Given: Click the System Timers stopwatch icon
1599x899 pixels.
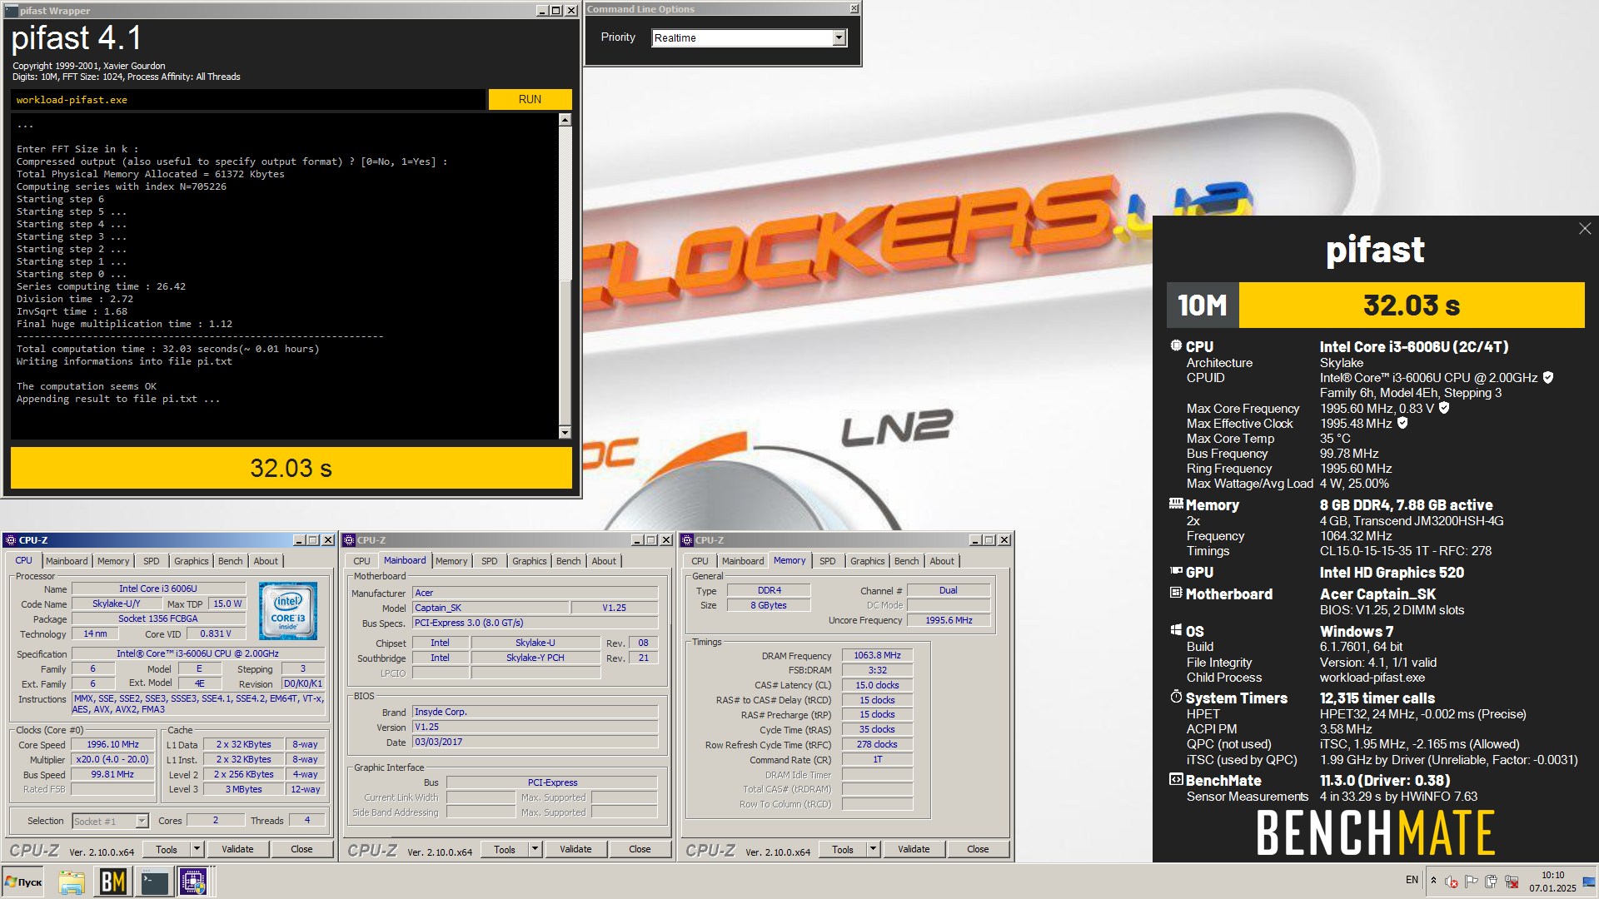Looking at the screenshot, I should pyautogui.click(x=1176, y=697).
